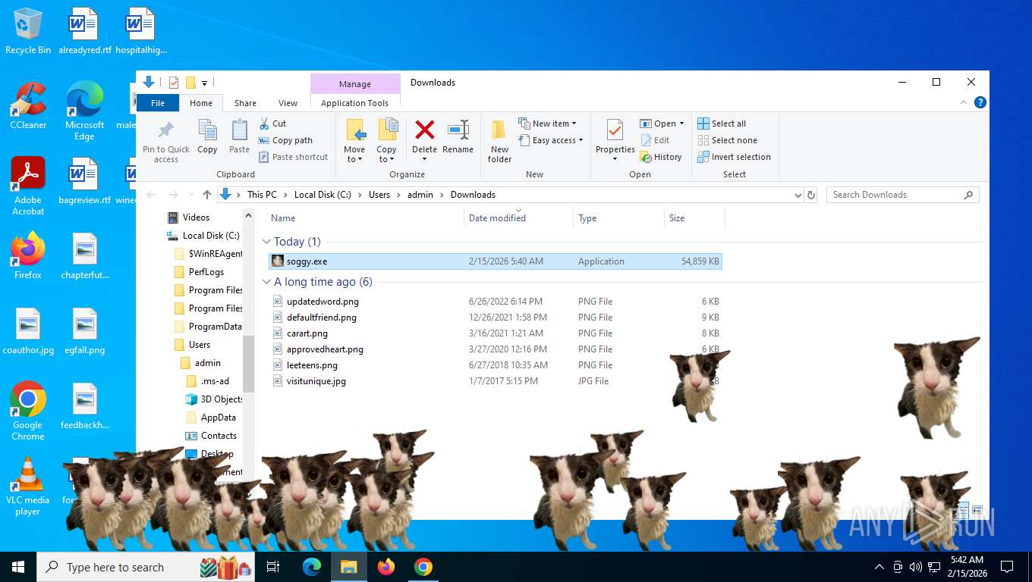1032x582 pixels.
Task: Click Select all in ribbon
Action: (722, 124)
